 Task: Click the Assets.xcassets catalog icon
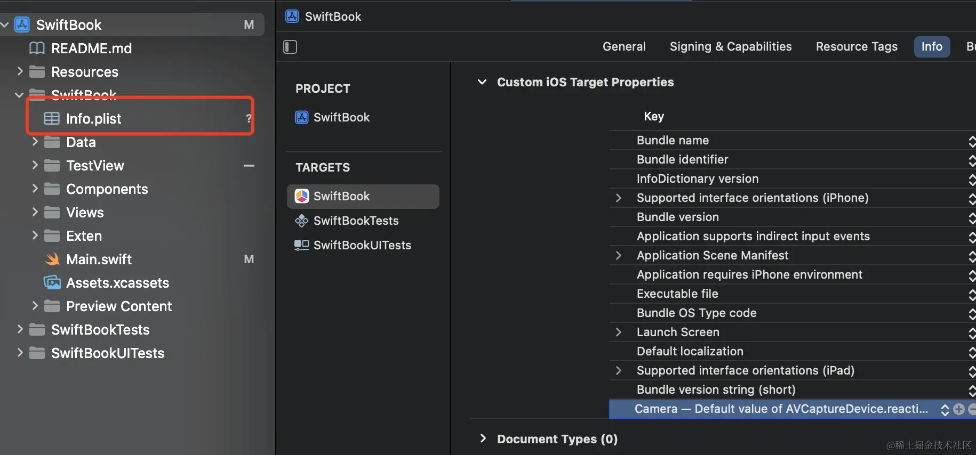tap(52, 282)
